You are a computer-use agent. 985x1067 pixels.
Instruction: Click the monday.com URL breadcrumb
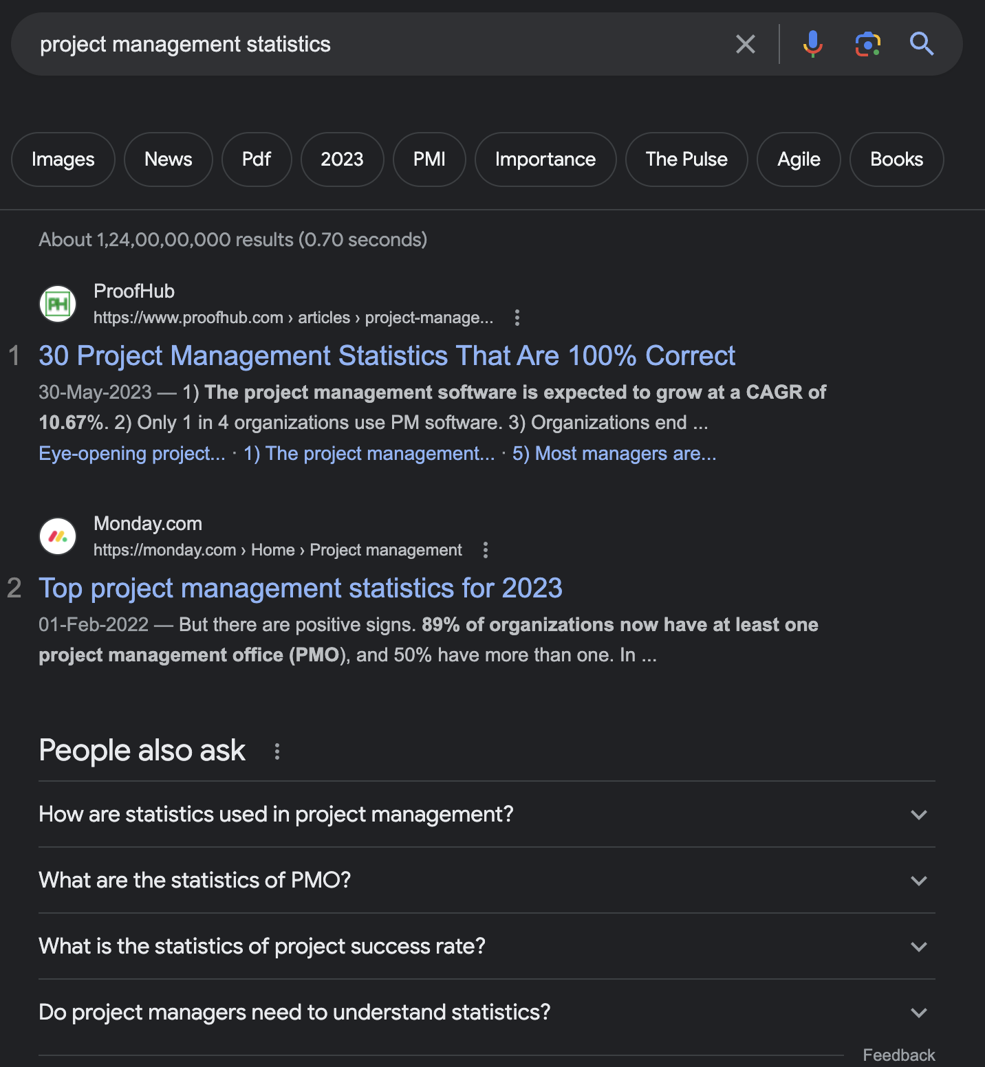pos(278,550)
